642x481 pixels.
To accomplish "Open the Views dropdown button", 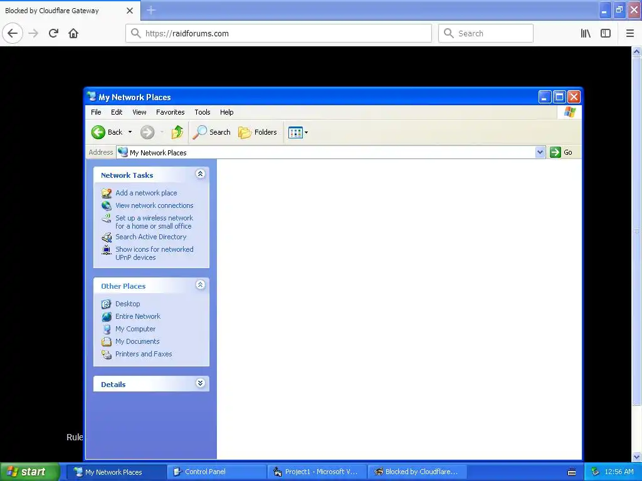I will pyautogui.click(x=298, y=132).
